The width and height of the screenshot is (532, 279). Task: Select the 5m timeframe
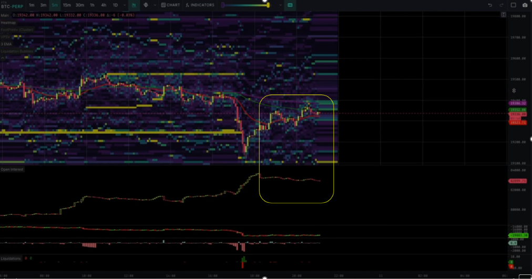click(55, 5)
